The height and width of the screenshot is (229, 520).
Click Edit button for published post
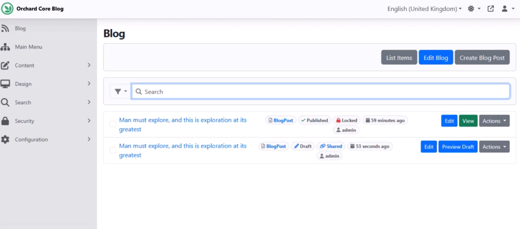click(x=449, y=121)
